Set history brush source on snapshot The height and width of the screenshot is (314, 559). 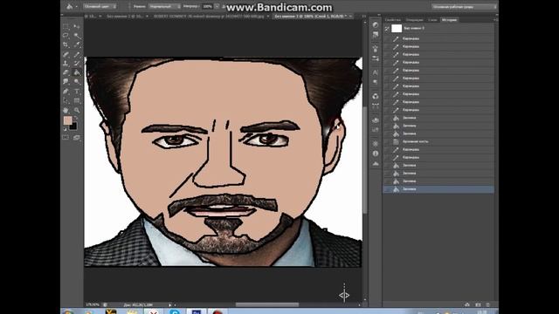387,29
